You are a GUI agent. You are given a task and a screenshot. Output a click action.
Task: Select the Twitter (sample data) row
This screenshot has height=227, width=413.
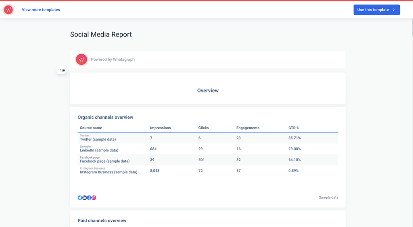tap(98, 139)
